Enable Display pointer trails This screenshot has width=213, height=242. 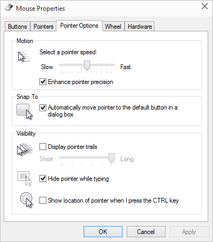tap(43, 147)
